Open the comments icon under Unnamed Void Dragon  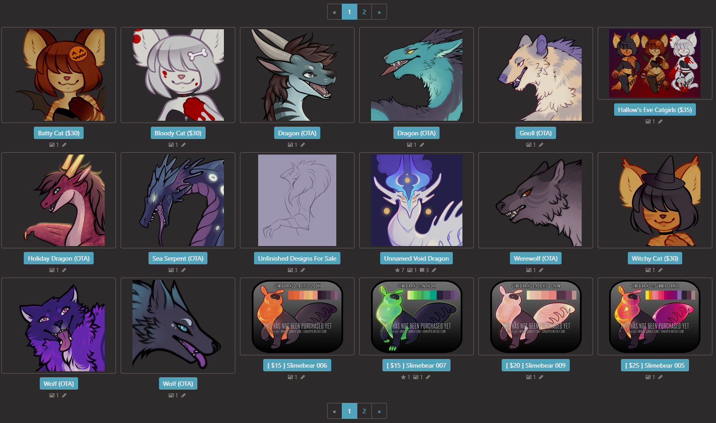(422, 270)
